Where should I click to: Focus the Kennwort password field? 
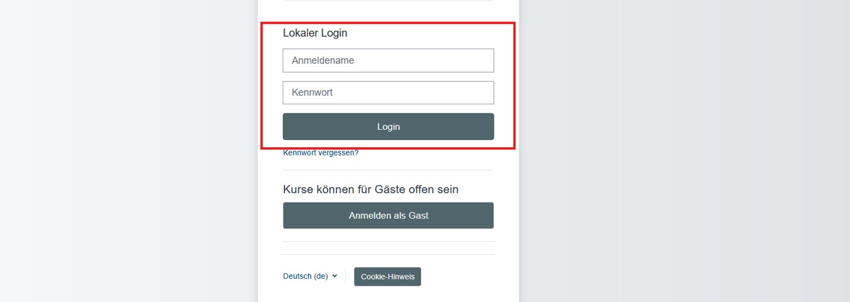388,92
